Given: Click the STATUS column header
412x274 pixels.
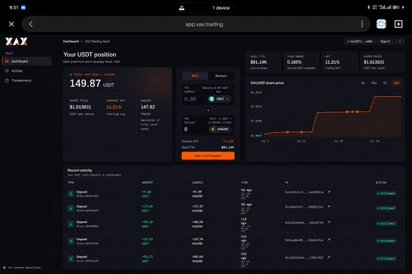Looking at the screenshot, I should [x=380, y=183].
